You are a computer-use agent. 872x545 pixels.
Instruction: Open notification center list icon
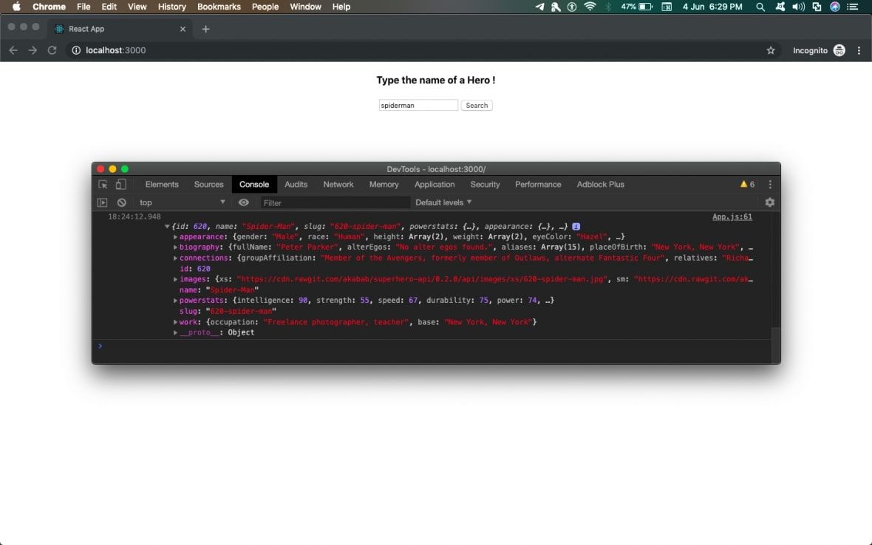(x=853, y=7)
